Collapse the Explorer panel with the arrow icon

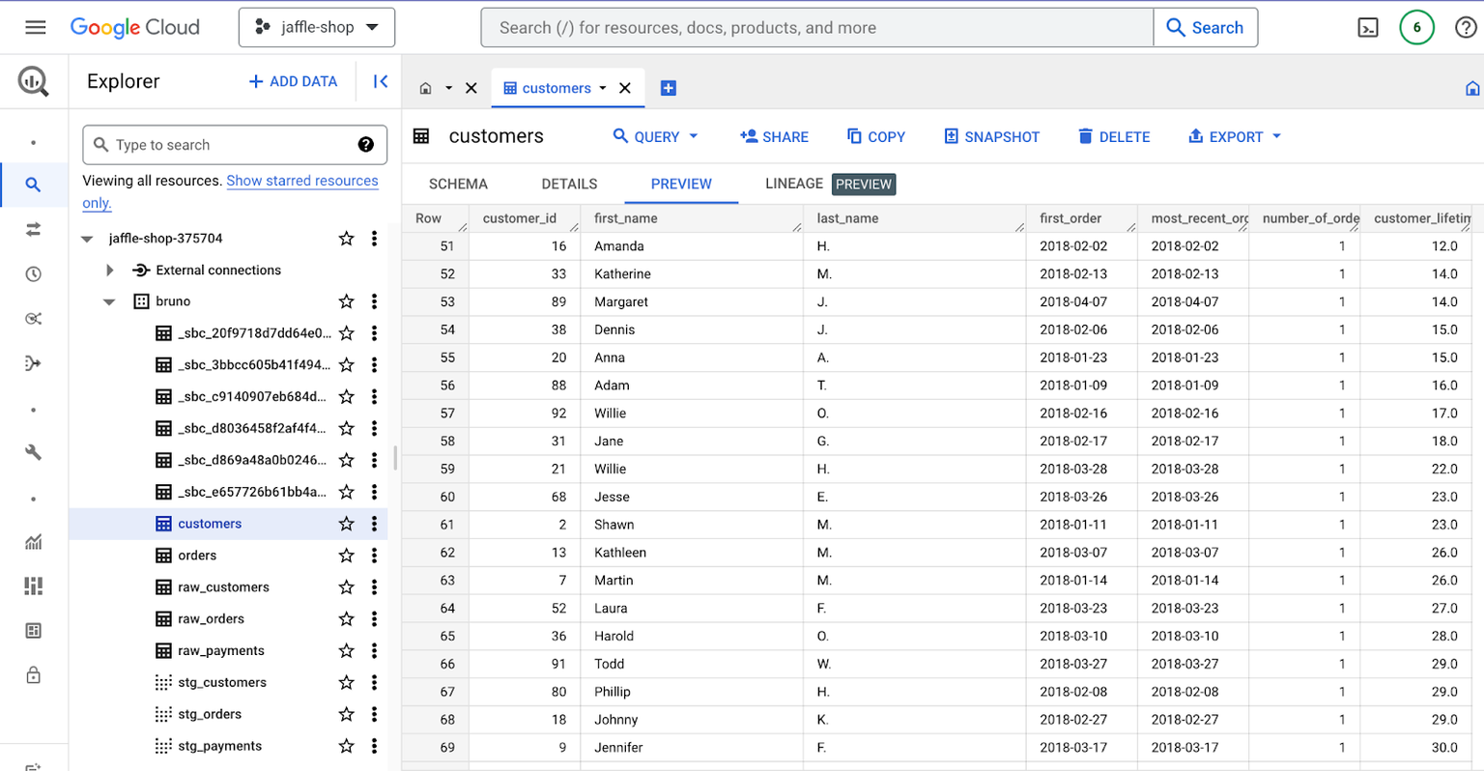pos(379,81)
